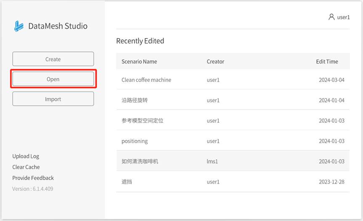The width and height of the screenshot is (363, 221).
Task: Open the user1 account name
Action: pyautogui.click(x=343, y=17)
